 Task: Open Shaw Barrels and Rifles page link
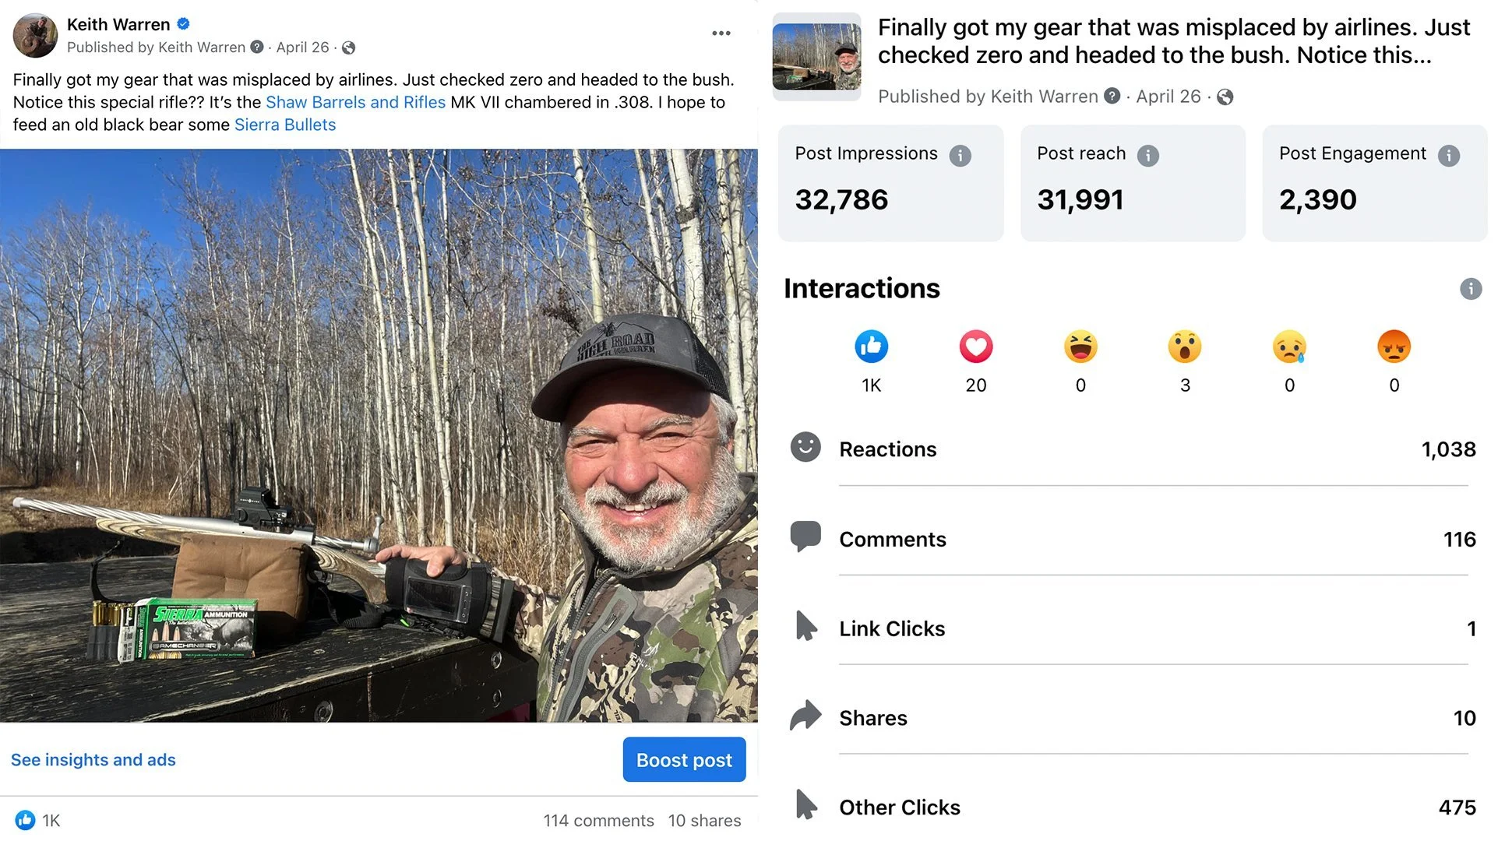coord(355,102)
